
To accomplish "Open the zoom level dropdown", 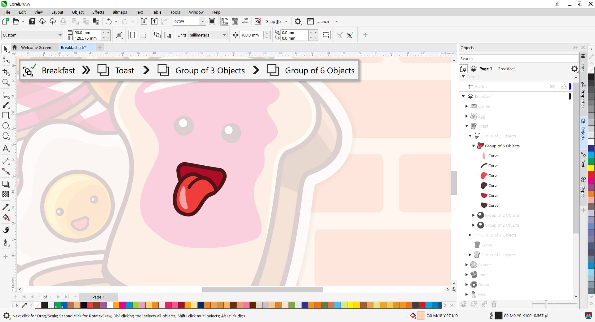I will click(202, 21).
